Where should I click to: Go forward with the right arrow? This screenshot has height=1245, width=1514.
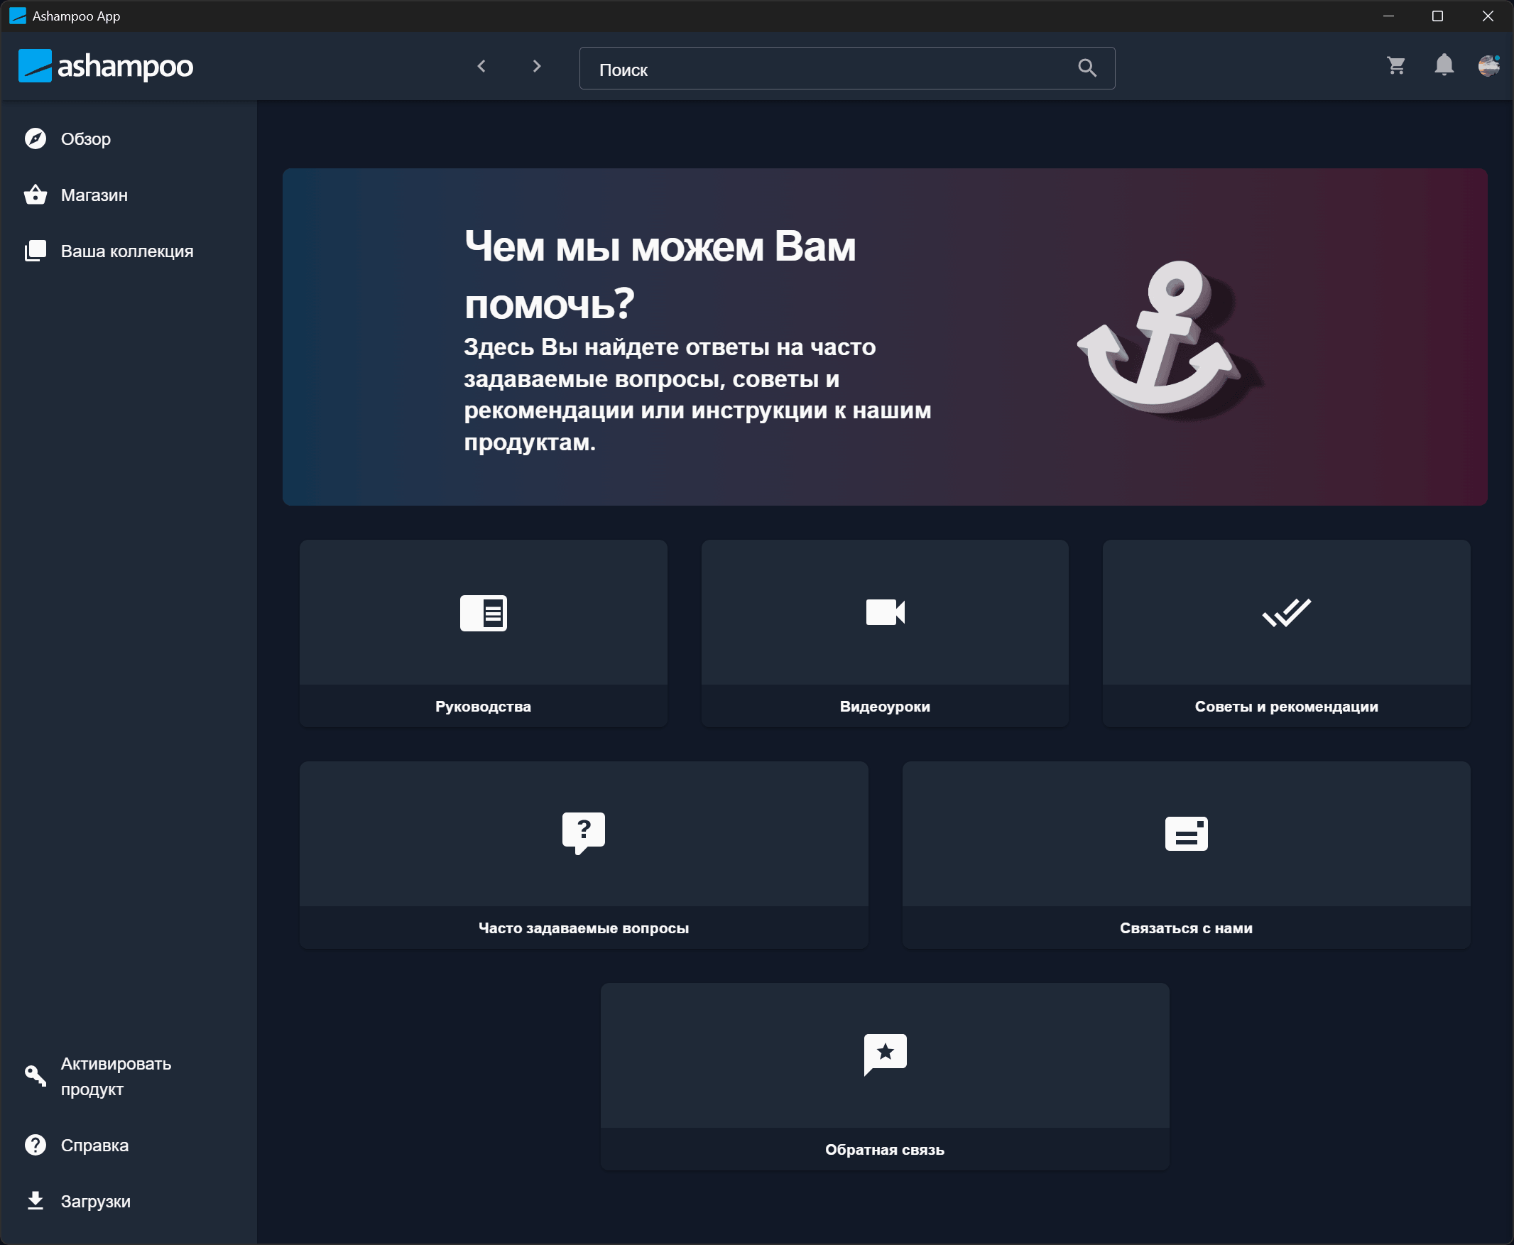point(536,66)
